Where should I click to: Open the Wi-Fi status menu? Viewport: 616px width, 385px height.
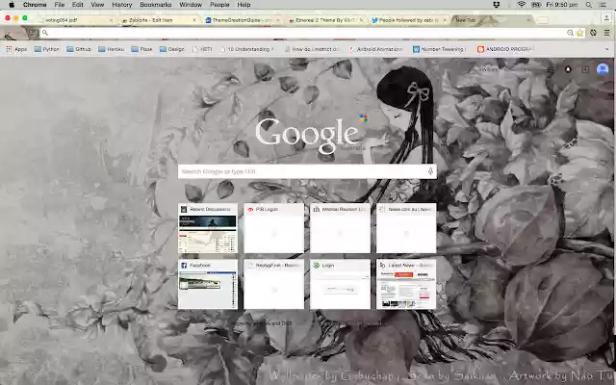point(522,5)
